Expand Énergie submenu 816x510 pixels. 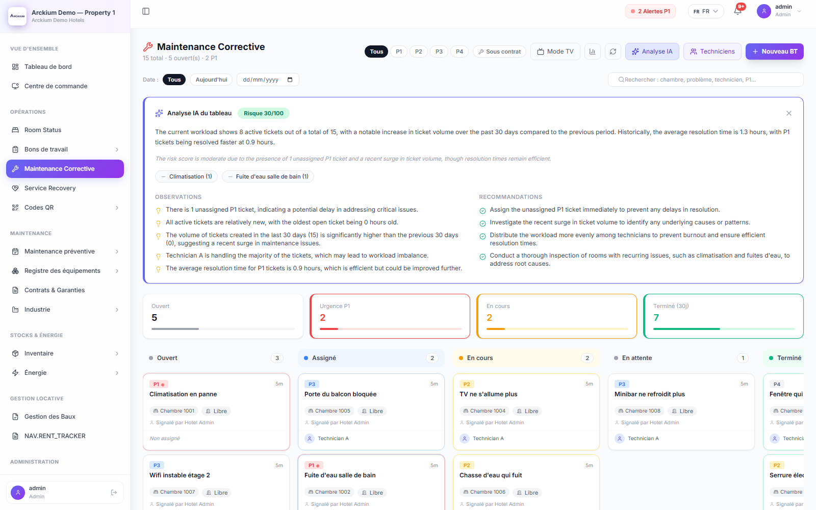[65, 373]
